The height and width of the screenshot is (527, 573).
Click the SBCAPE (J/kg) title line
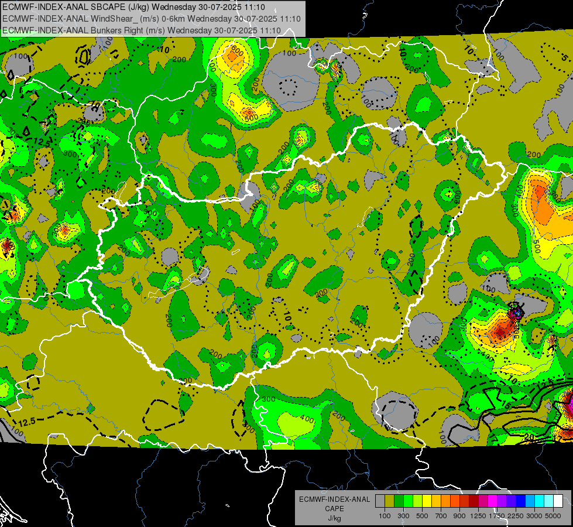[x=134, y=7]
